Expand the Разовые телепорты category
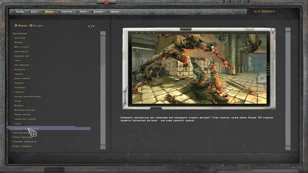 tap(24, 142)
